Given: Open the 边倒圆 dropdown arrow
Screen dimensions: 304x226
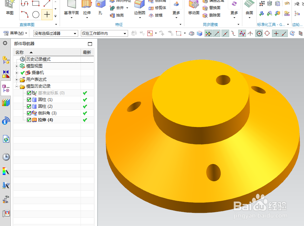Looking at the screenshot, I should tap(140, 18).
